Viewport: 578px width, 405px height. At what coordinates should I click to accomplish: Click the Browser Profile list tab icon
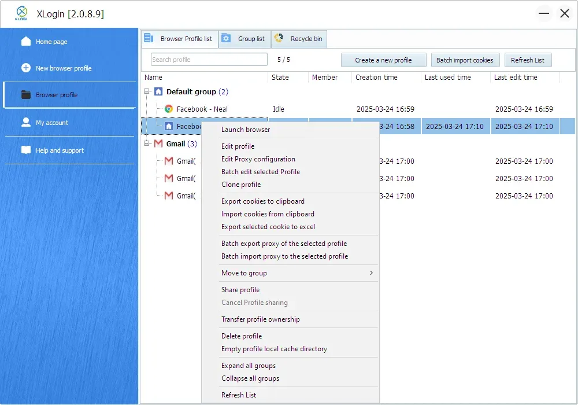tap(149, 38)
